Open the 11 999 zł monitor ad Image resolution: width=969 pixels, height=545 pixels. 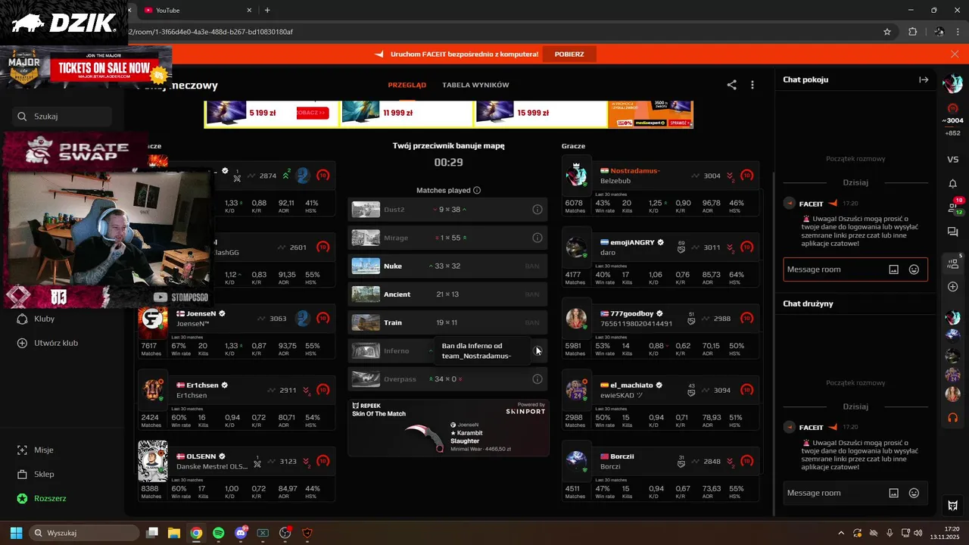(x=407, y=114)
